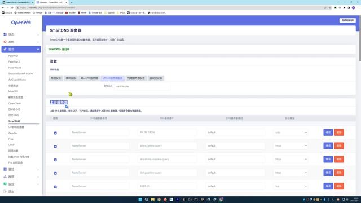
Task: Click the OpenWrt logo
Action: pos(21,23)
